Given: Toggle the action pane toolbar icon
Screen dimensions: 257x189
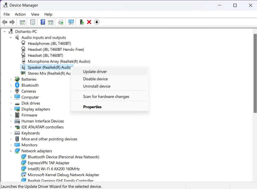Looking at the screenshot, I should point(51,22).
